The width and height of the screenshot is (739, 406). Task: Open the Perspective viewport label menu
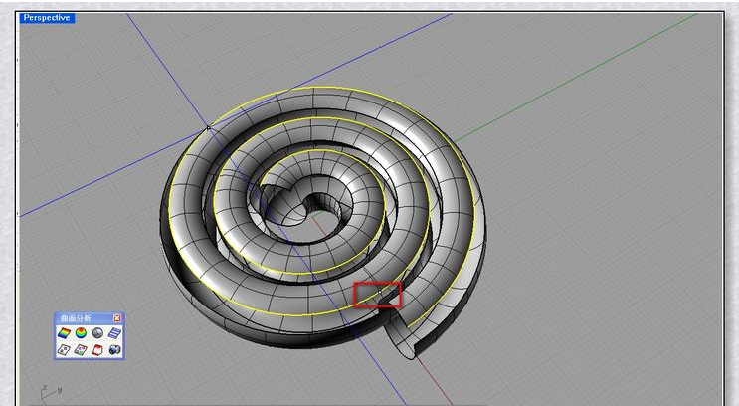47,18
